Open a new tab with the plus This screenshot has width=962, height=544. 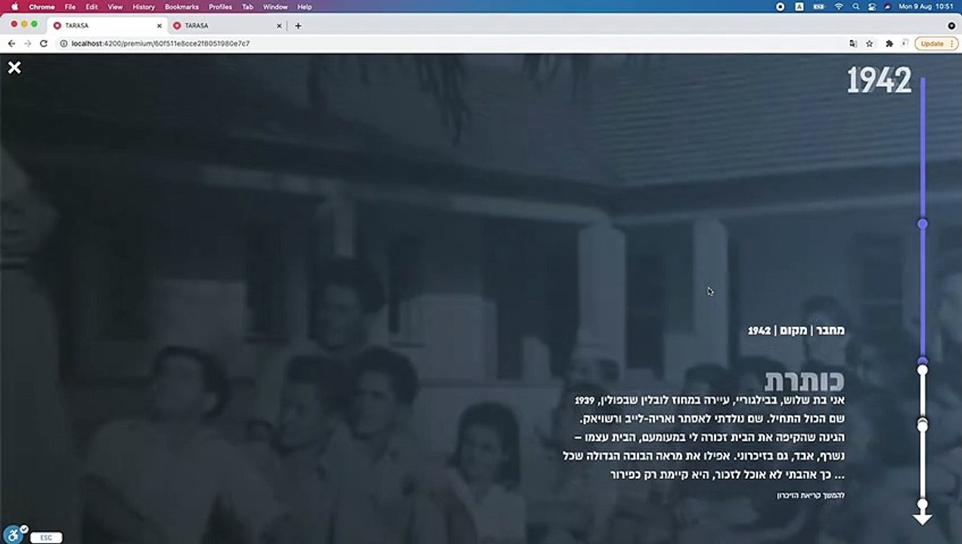coord(298,26)
